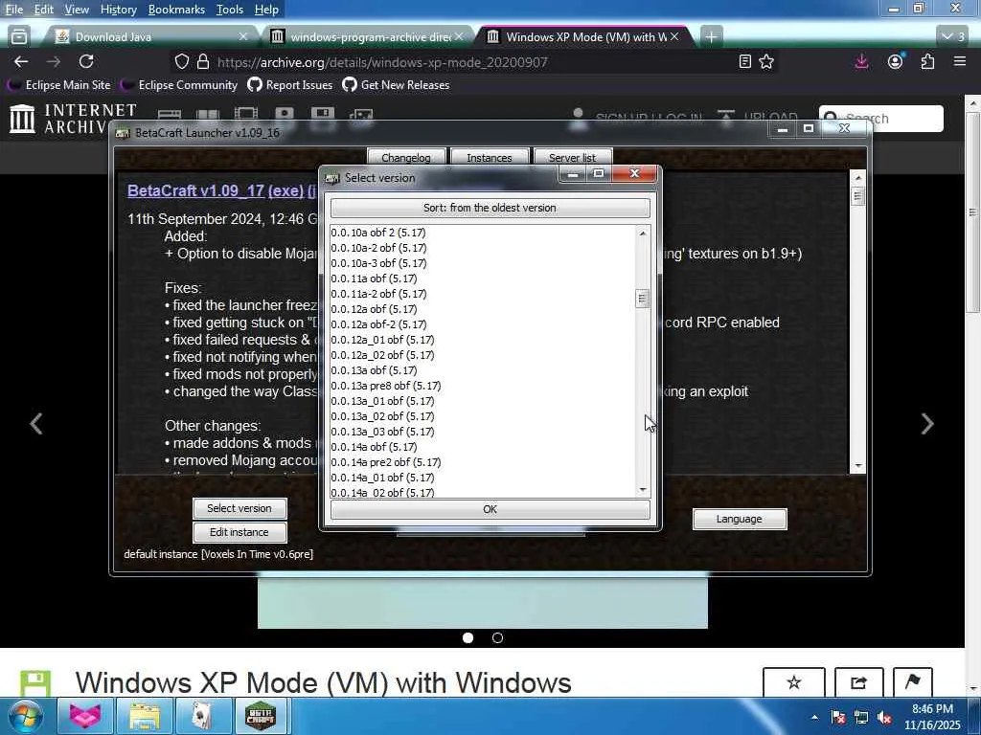Open the Instances tab in BetaCraft

(490, 158)
